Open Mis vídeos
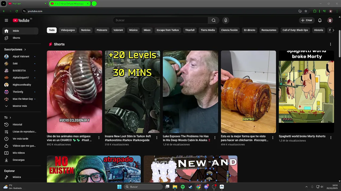Screen dimensions: 341x191 point(20,153)
